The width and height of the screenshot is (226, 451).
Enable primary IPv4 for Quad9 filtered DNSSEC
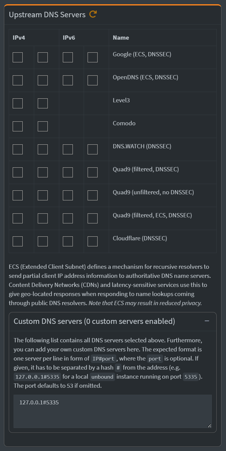[17, 172]
